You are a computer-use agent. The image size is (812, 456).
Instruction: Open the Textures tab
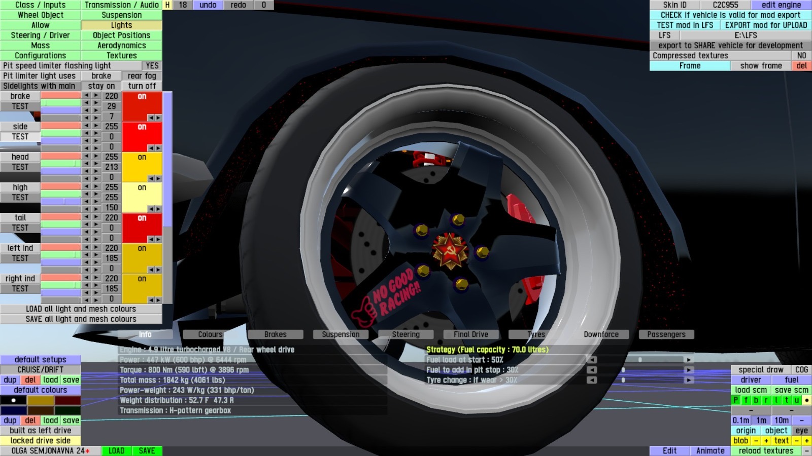(122, 56)
